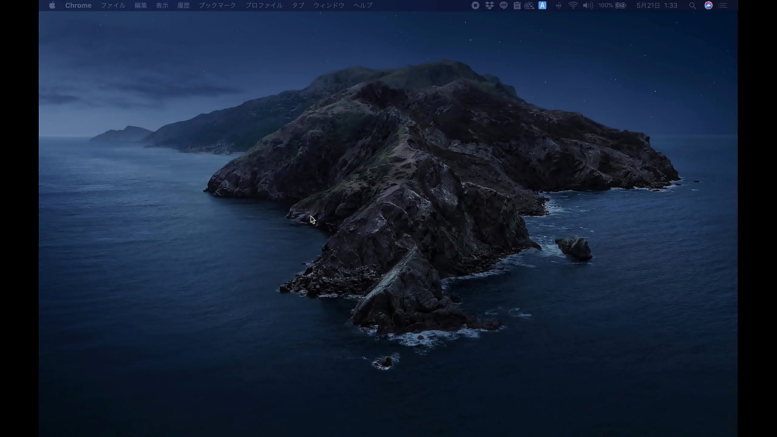Open the ヘルプ menu
This screenshot has width=777, height=437.
pyautogui.click(x=363, y=5)
